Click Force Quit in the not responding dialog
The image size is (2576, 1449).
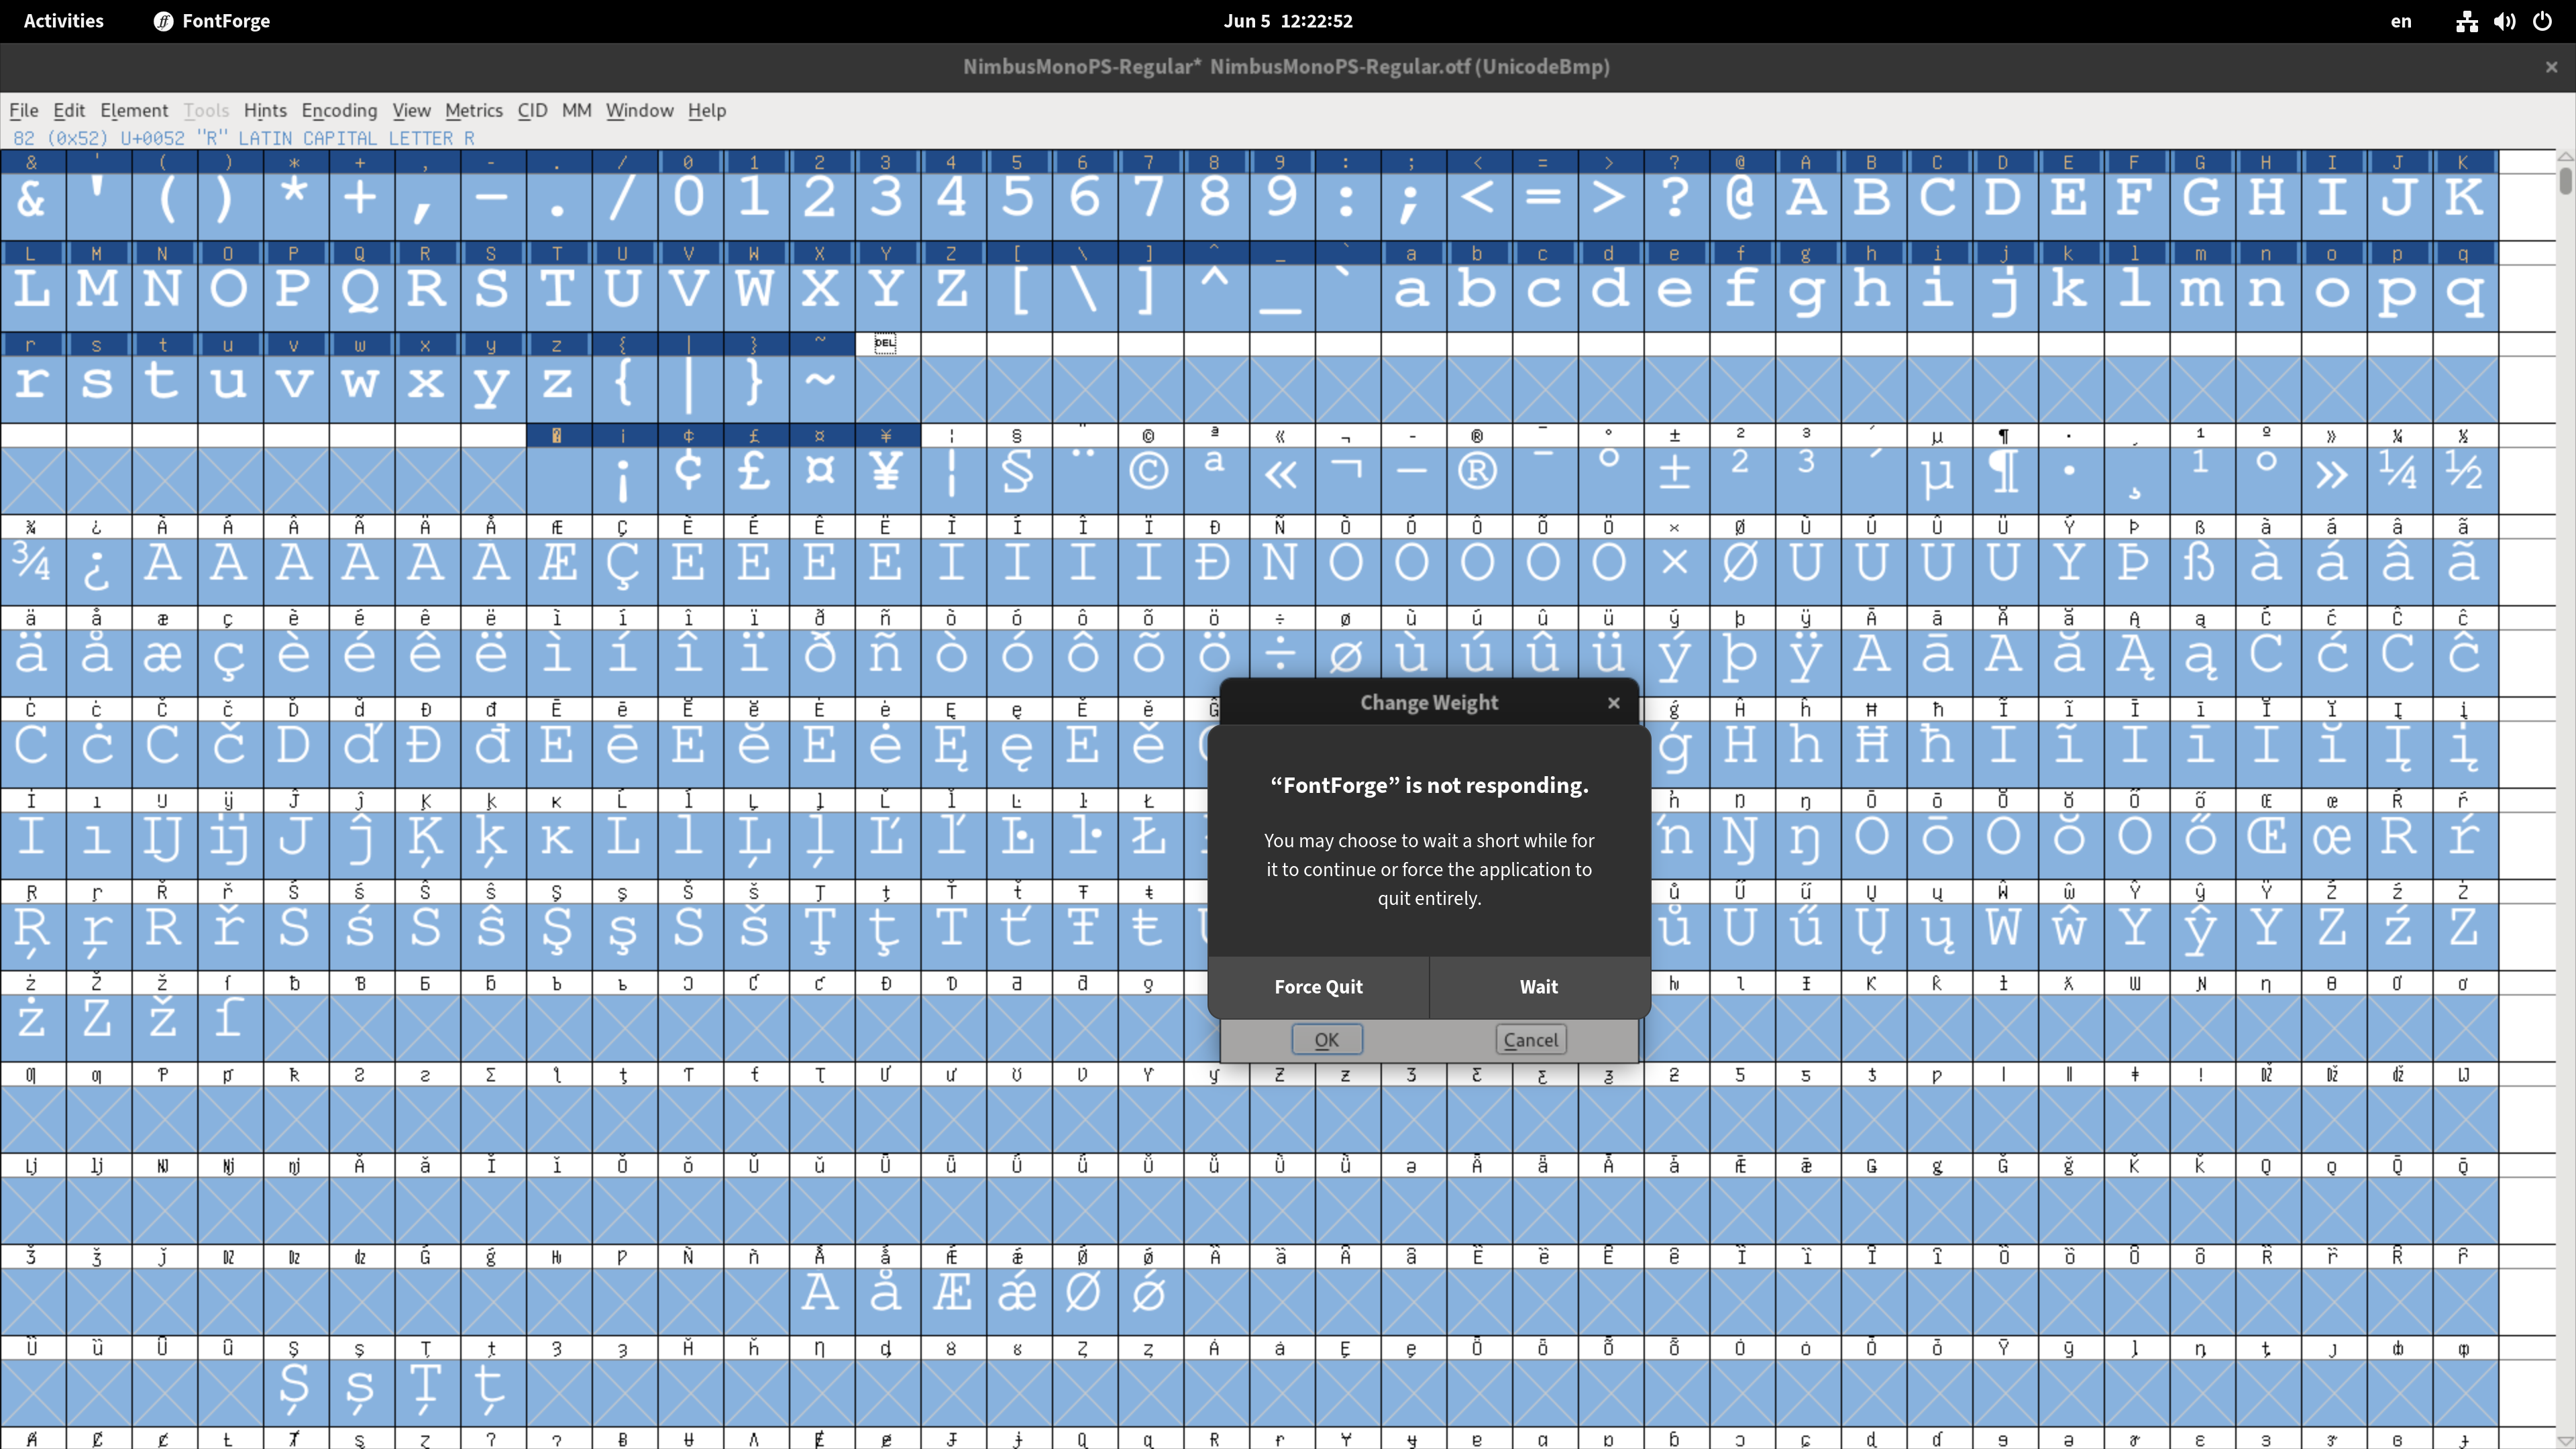1318,986
